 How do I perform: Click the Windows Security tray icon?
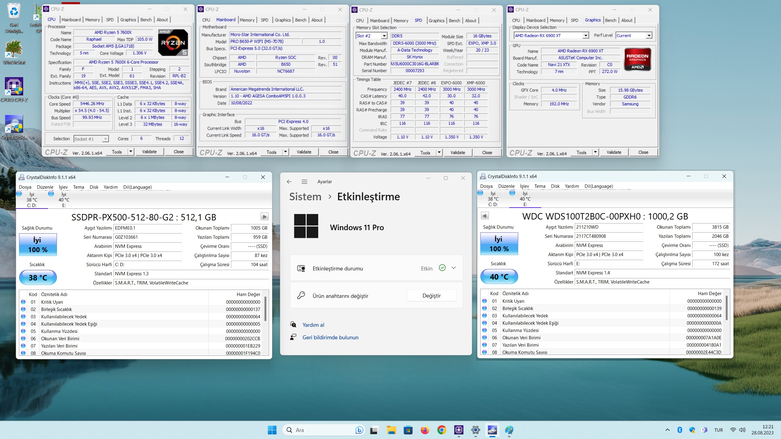click(692, 430)
